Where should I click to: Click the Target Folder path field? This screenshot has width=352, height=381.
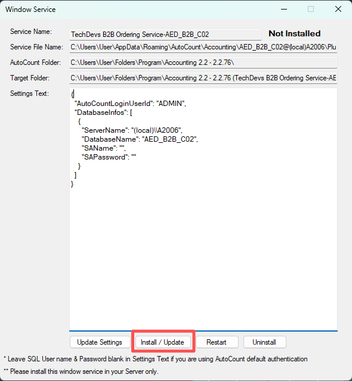coord(203,78)
